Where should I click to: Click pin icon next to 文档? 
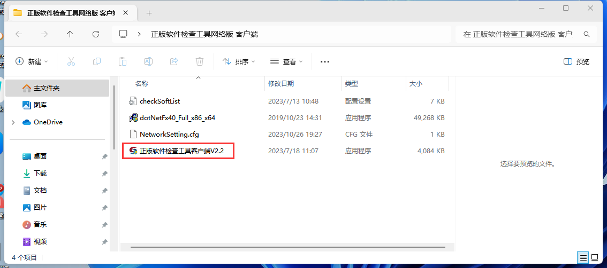pyautogui.click(x=104, y=191)
